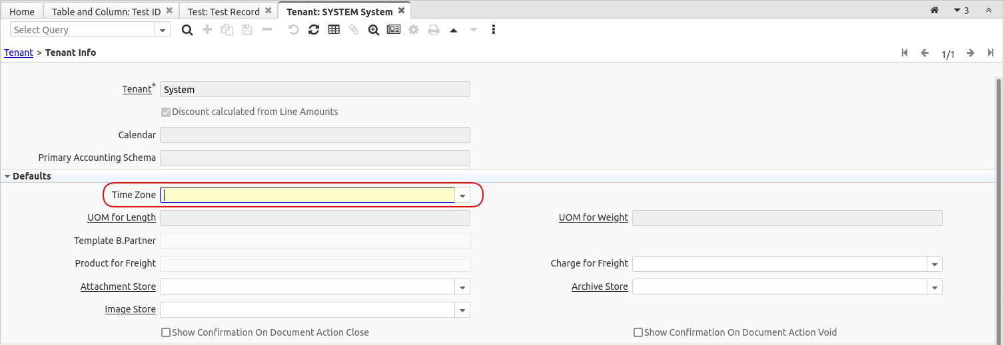This screenshot has height=345, width=1004.
Task: Click the Find Record magnifier icon
Action: pyautogui.click(x=187, y=30)
